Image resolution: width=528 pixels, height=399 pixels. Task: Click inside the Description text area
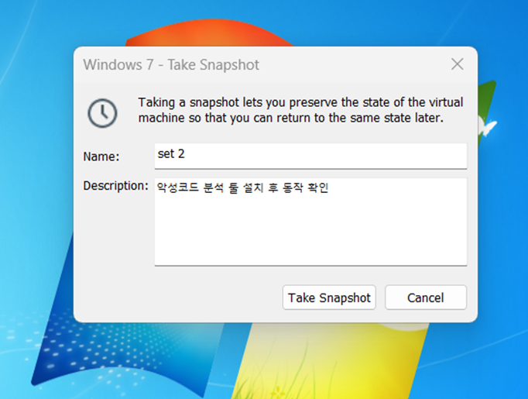(310, 222)
